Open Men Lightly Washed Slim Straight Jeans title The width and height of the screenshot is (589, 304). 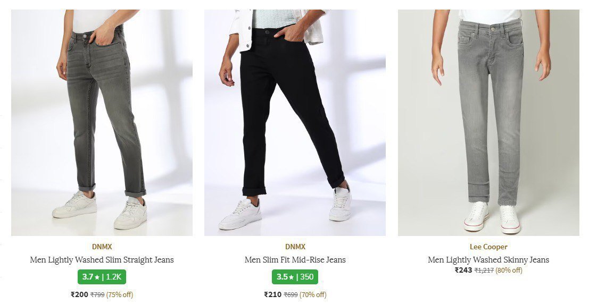[102, 260]
